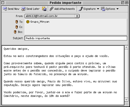This screenshot has width=130, height=107.
Task: Click the face icon beside Bcc:
Action: (x=15, y=32)
